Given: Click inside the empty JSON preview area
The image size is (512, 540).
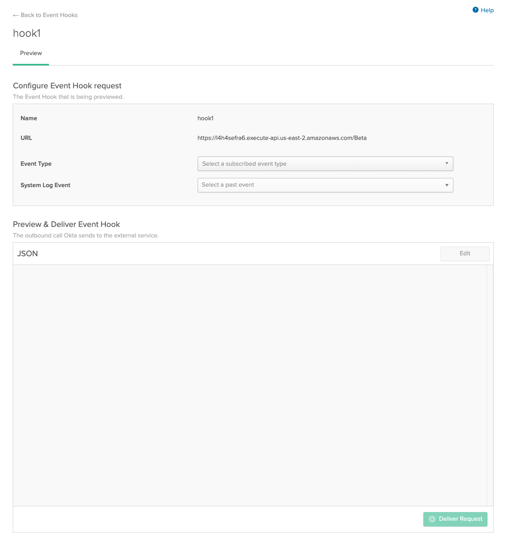Looking at the screenshot, I should pyautogui.click(x=249, y=385).
